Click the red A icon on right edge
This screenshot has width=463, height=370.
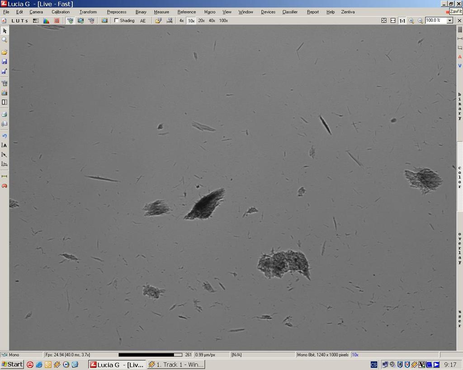(460, 56)
